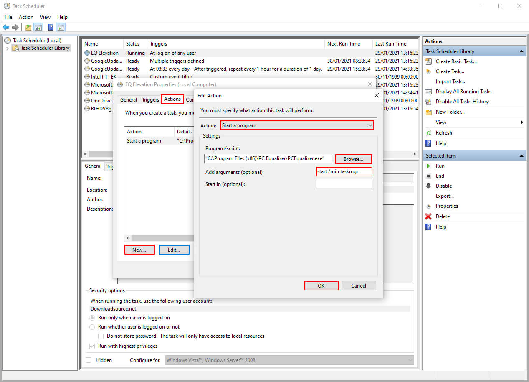The width and height of the screenshot is (529, 382).
Task: Click the New action button
Action: 139,250
